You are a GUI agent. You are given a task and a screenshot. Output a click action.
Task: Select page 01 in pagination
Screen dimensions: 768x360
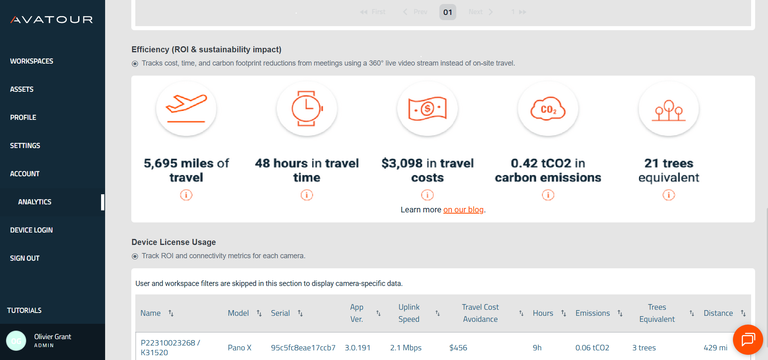pyautogui.click(x=448, y=12)
